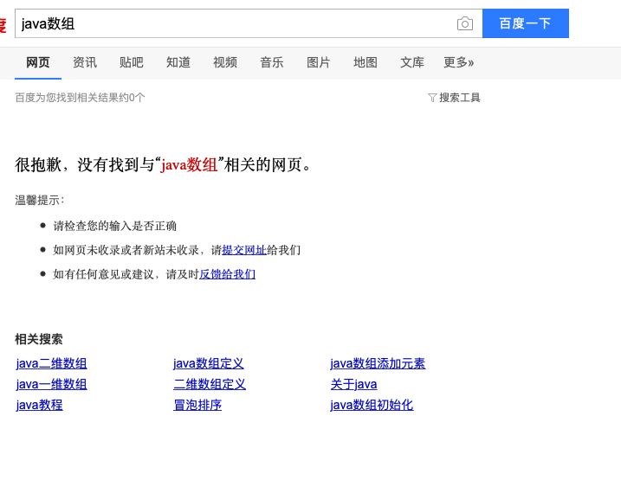Image resolution: width=621 pixels, height=493 pixels.
Task: Open related search java数组定义
Action: click(x=209, y=363)
